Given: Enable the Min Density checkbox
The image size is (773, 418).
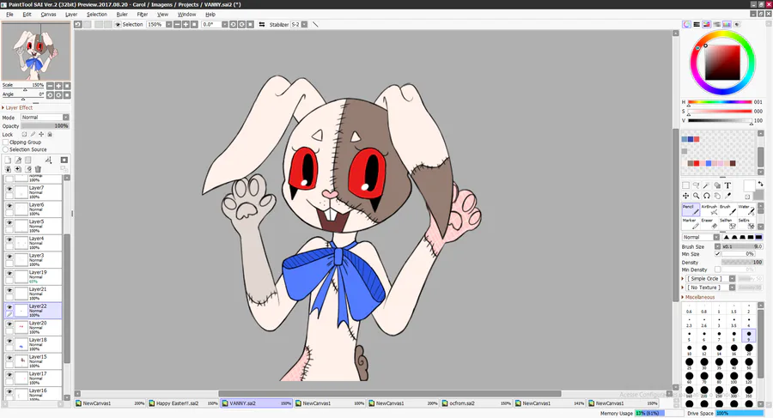Looking at the screenshot, I should [x=718, y=270].
